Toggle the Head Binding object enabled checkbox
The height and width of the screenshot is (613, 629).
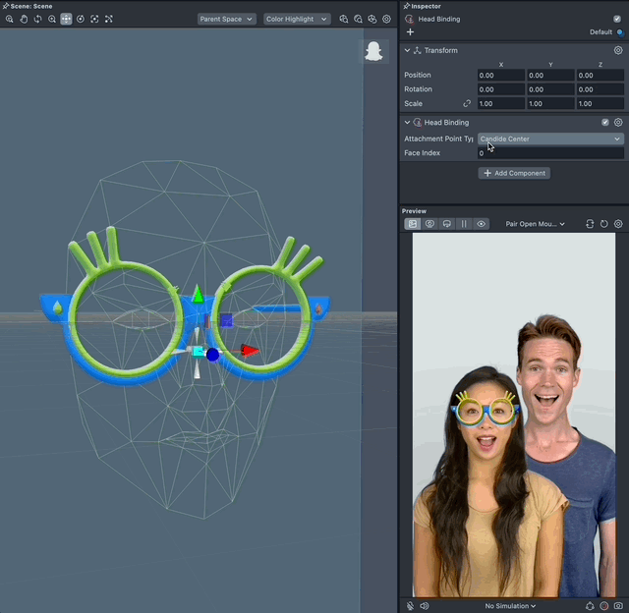(617, 19)
